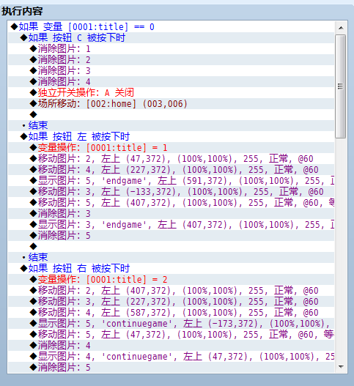The image size is (354, 386).
Task: Select '独立开关操作: A 关闭' command
Action: 171,92
